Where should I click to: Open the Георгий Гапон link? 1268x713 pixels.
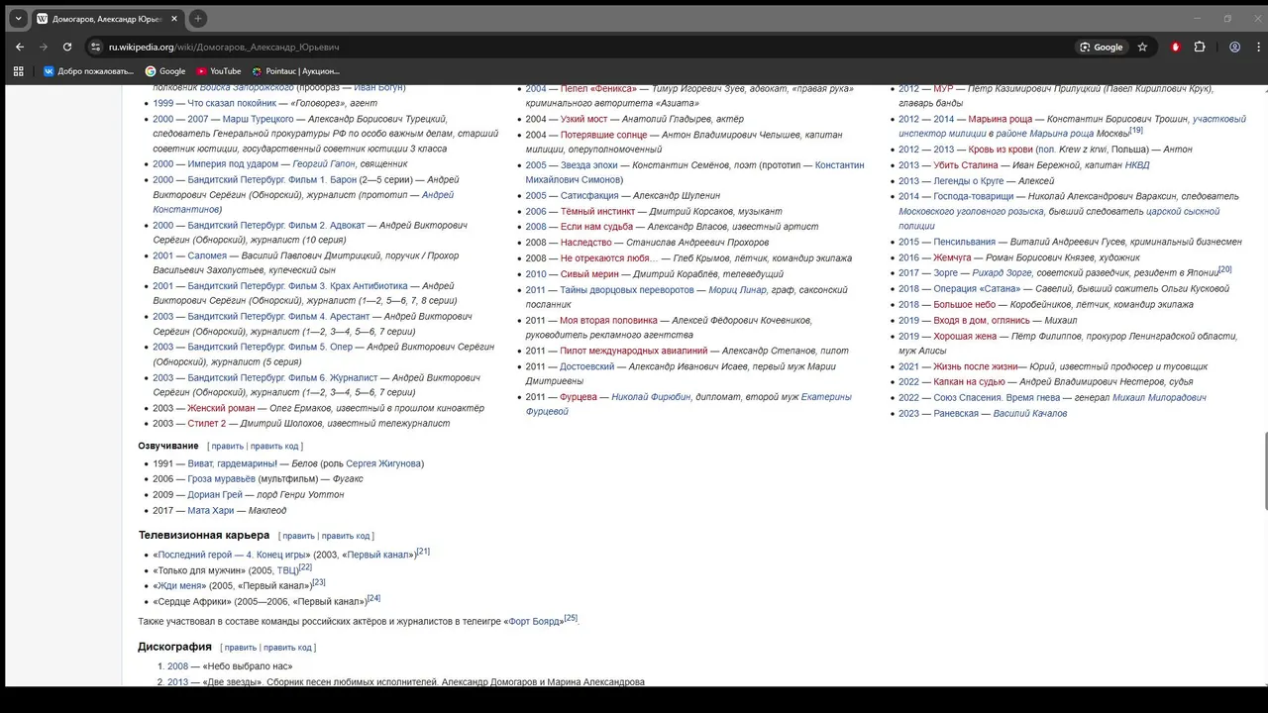coord(324,164)
